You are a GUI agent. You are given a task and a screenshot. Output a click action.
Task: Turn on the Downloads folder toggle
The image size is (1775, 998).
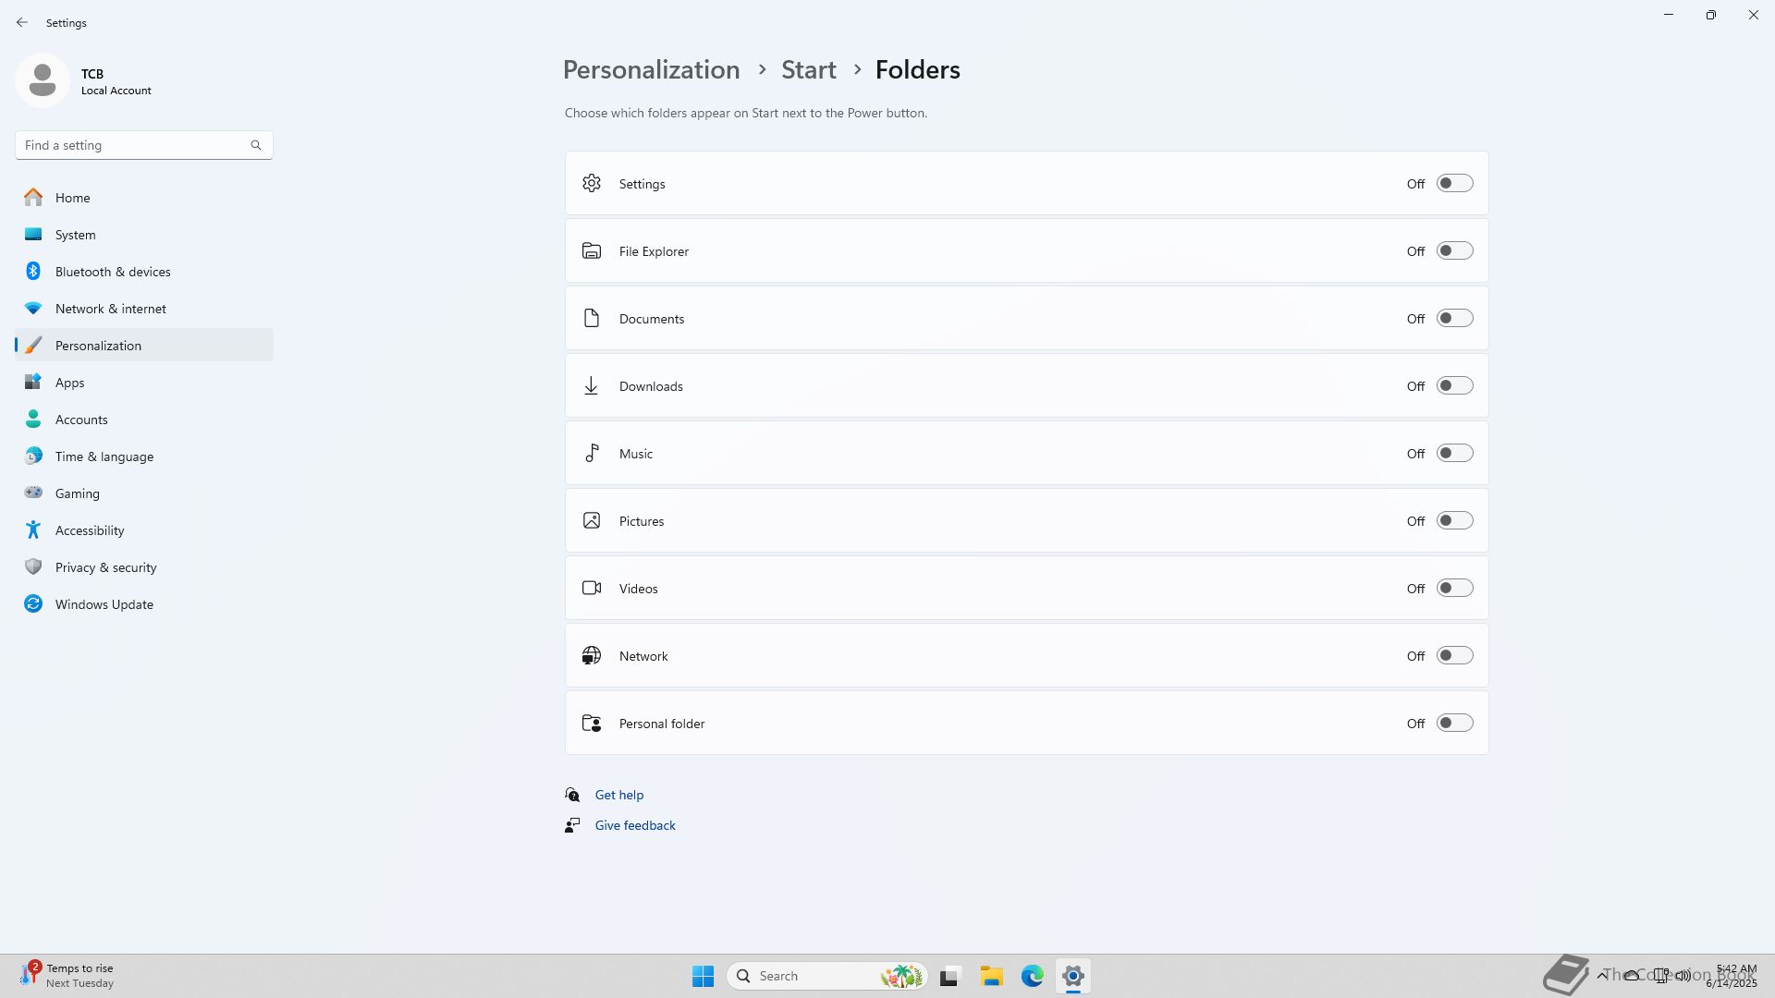click(1454, 386)
